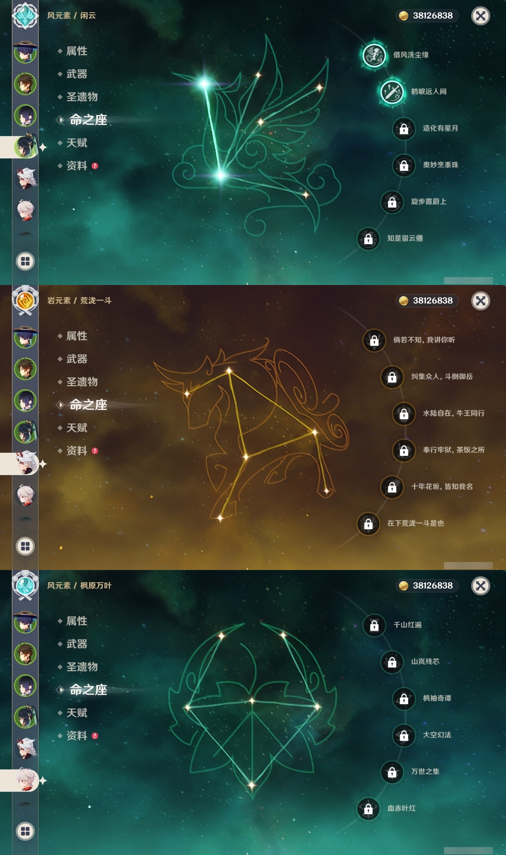Select 武器 tab in the 闲云 panel
Viewport: 506px width, 855px height.
click(x=77, y=74)
